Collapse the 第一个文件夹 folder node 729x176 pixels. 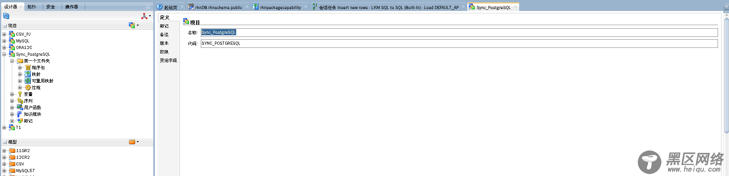(12, 61)
